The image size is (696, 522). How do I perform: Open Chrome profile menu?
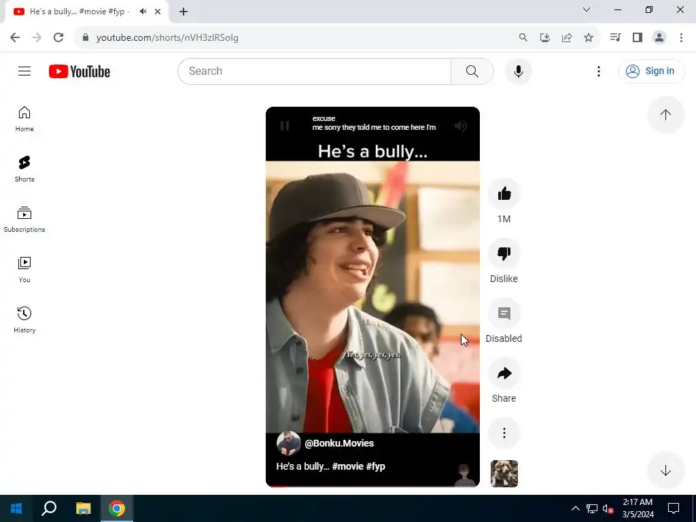[659, 37]
